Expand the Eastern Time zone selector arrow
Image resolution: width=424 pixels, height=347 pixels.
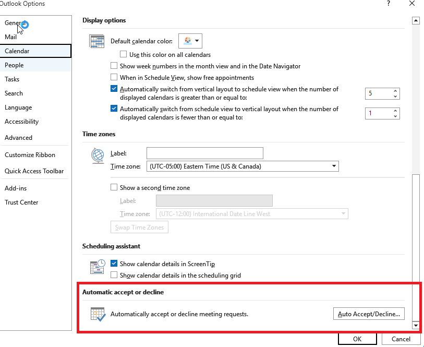tap(334, 165)
